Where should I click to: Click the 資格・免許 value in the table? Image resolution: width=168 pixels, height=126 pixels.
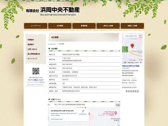click(x=71, y=91)
